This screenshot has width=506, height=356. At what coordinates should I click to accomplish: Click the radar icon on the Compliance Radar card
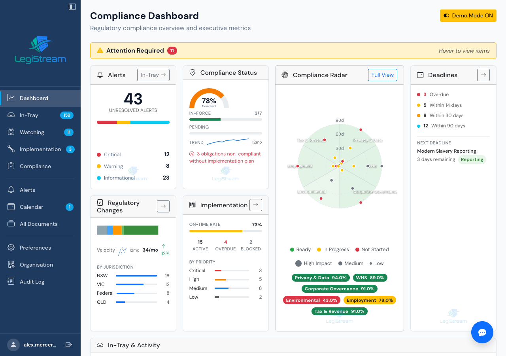tap(285, 75)
